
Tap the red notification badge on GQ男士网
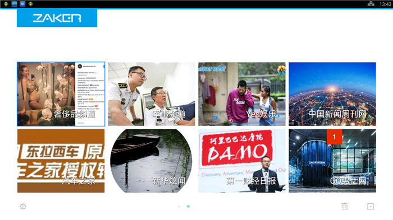pyautogui.click(x=335, y=137)
